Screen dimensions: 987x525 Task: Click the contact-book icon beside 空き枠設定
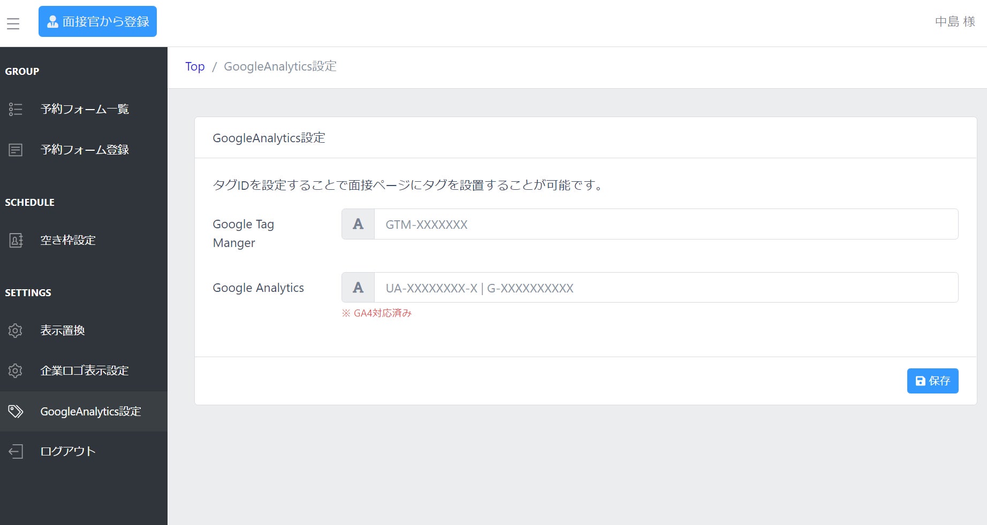[16, 240]
